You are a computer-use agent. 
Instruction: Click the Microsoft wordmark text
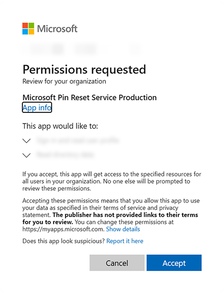pos(57,29)
